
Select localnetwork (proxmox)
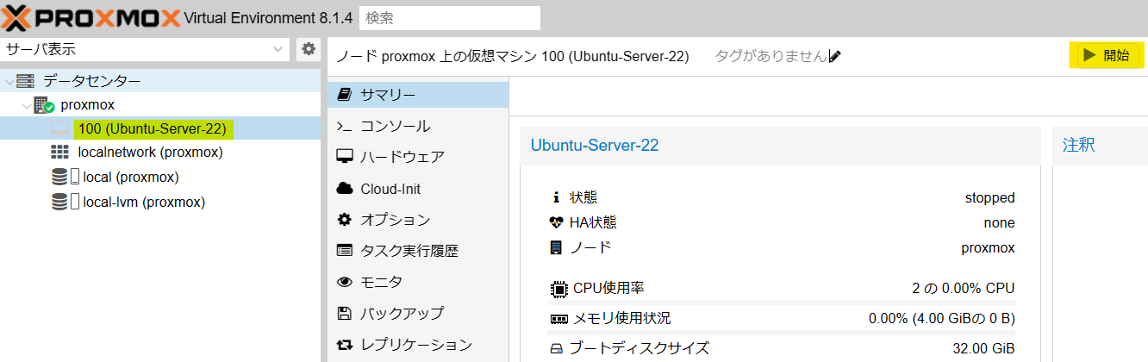[151, 153]
